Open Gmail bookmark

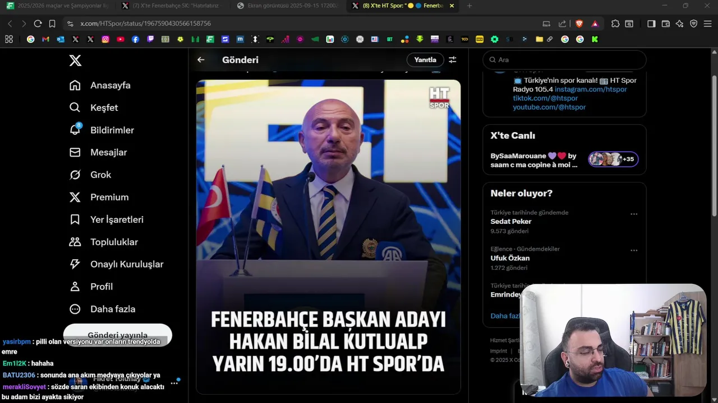point(45,39)
